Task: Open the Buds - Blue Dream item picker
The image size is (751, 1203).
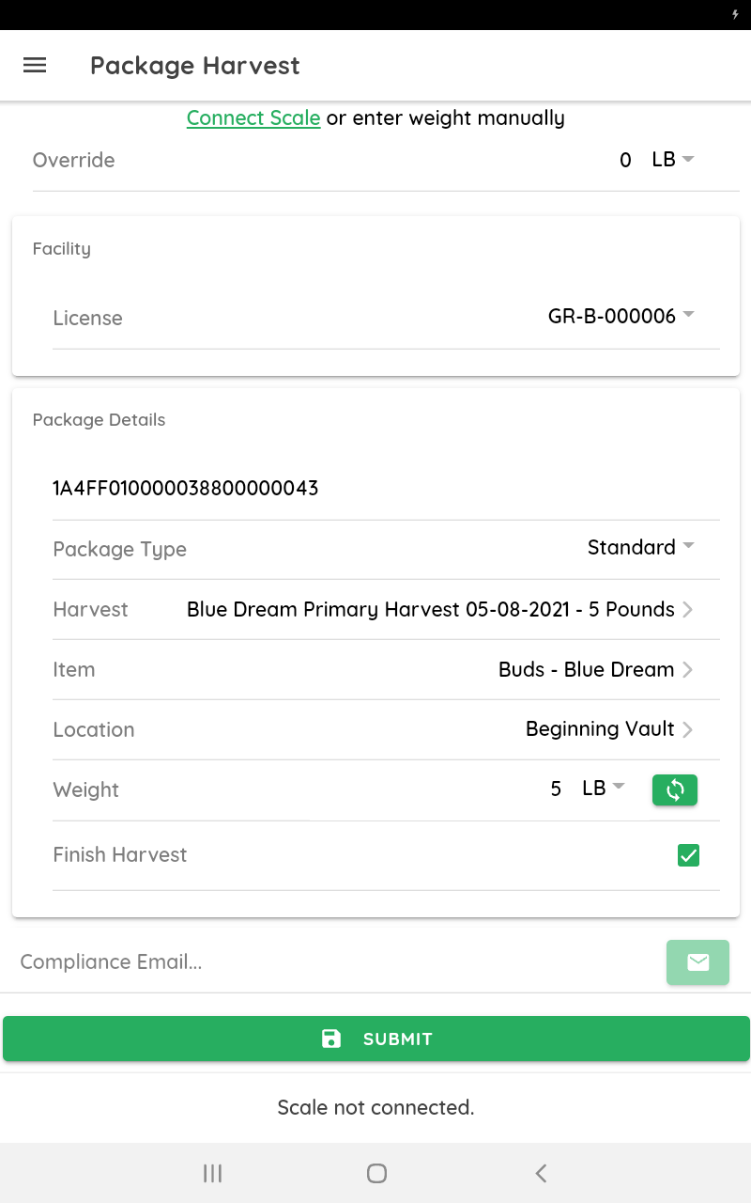Action: [x=595, y=669]
